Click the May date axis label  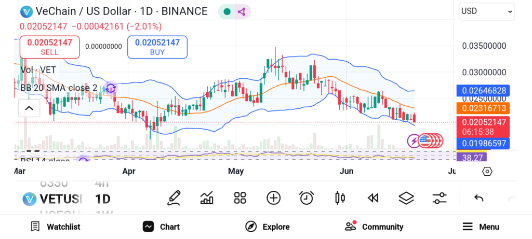pos(236,171)
